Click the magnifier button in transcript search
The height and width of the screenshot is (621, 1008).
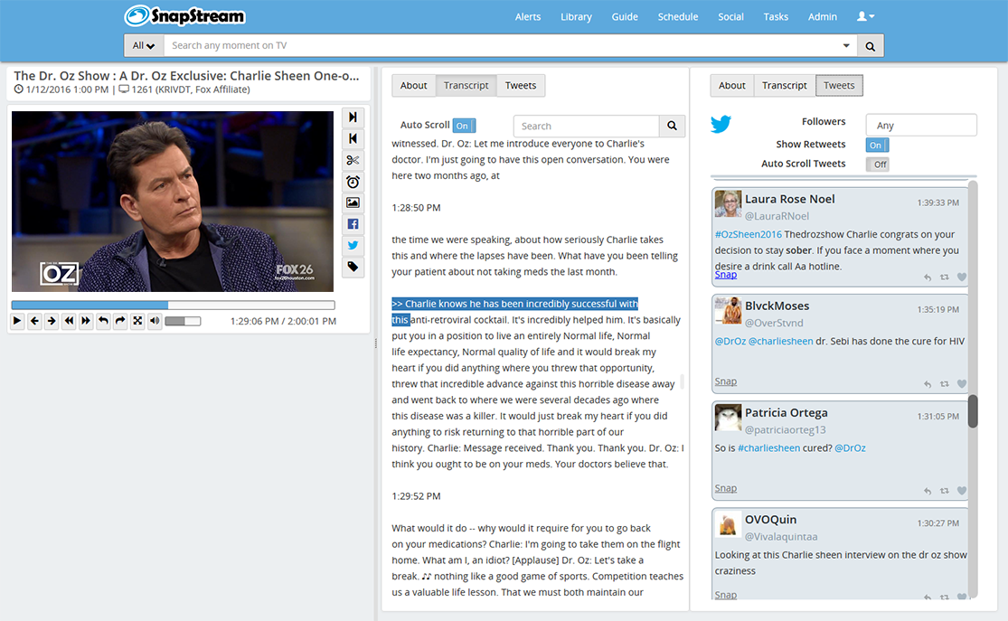click(672, 127)
